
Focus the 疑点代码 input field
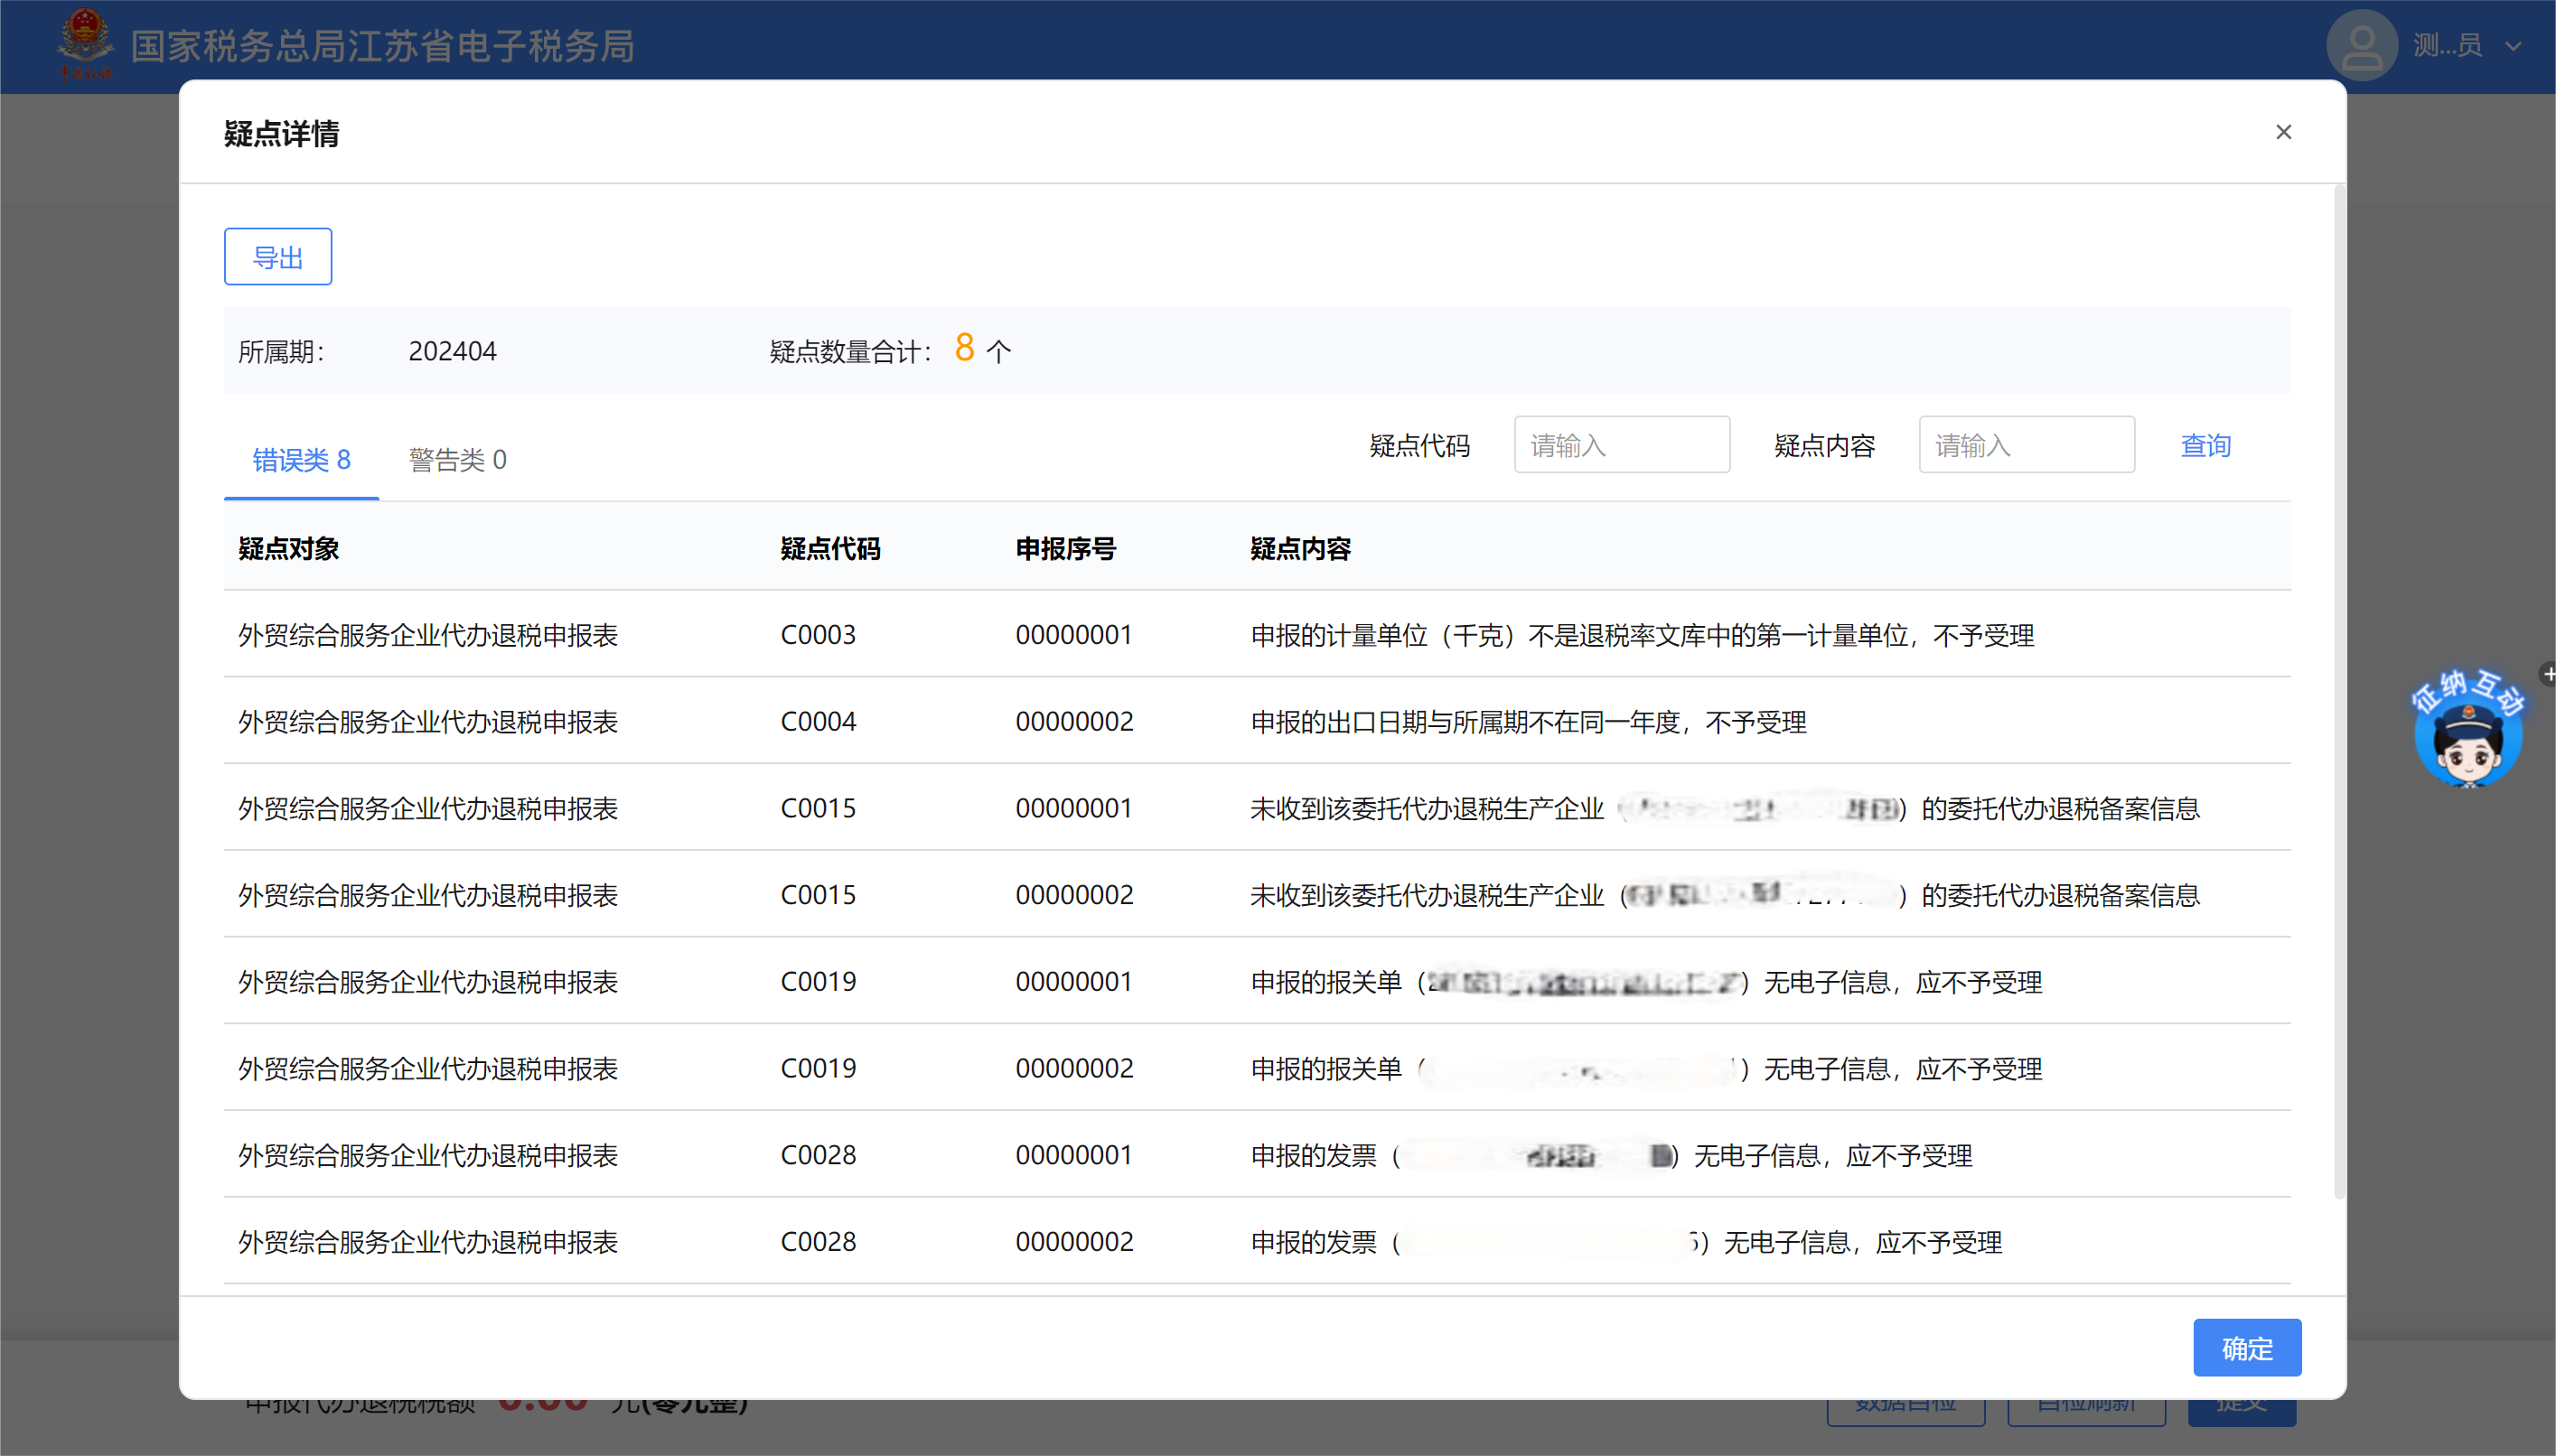point(1621,445)
